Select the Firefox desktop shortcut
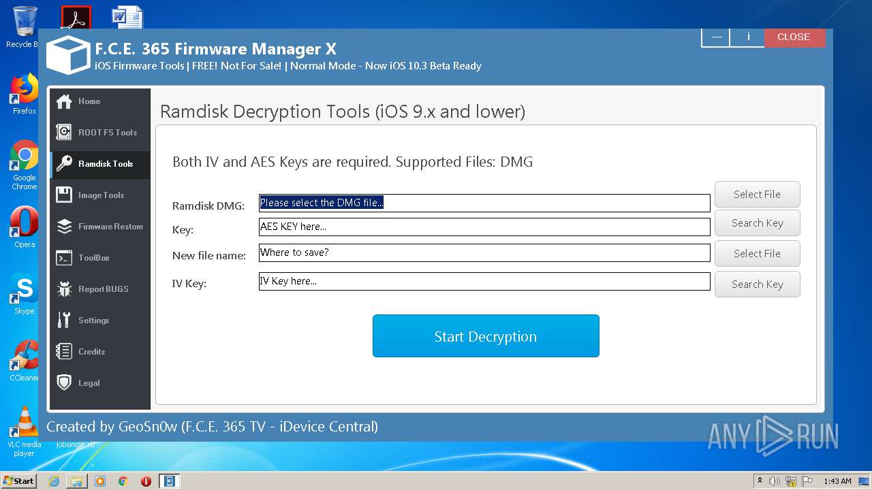This screenshot has width=872, height=490. (x=25, y=94)
